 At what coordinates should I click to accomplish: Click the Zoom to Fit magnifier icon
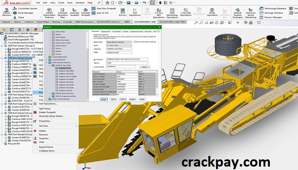pyautogui.click(x=196, y=23)
